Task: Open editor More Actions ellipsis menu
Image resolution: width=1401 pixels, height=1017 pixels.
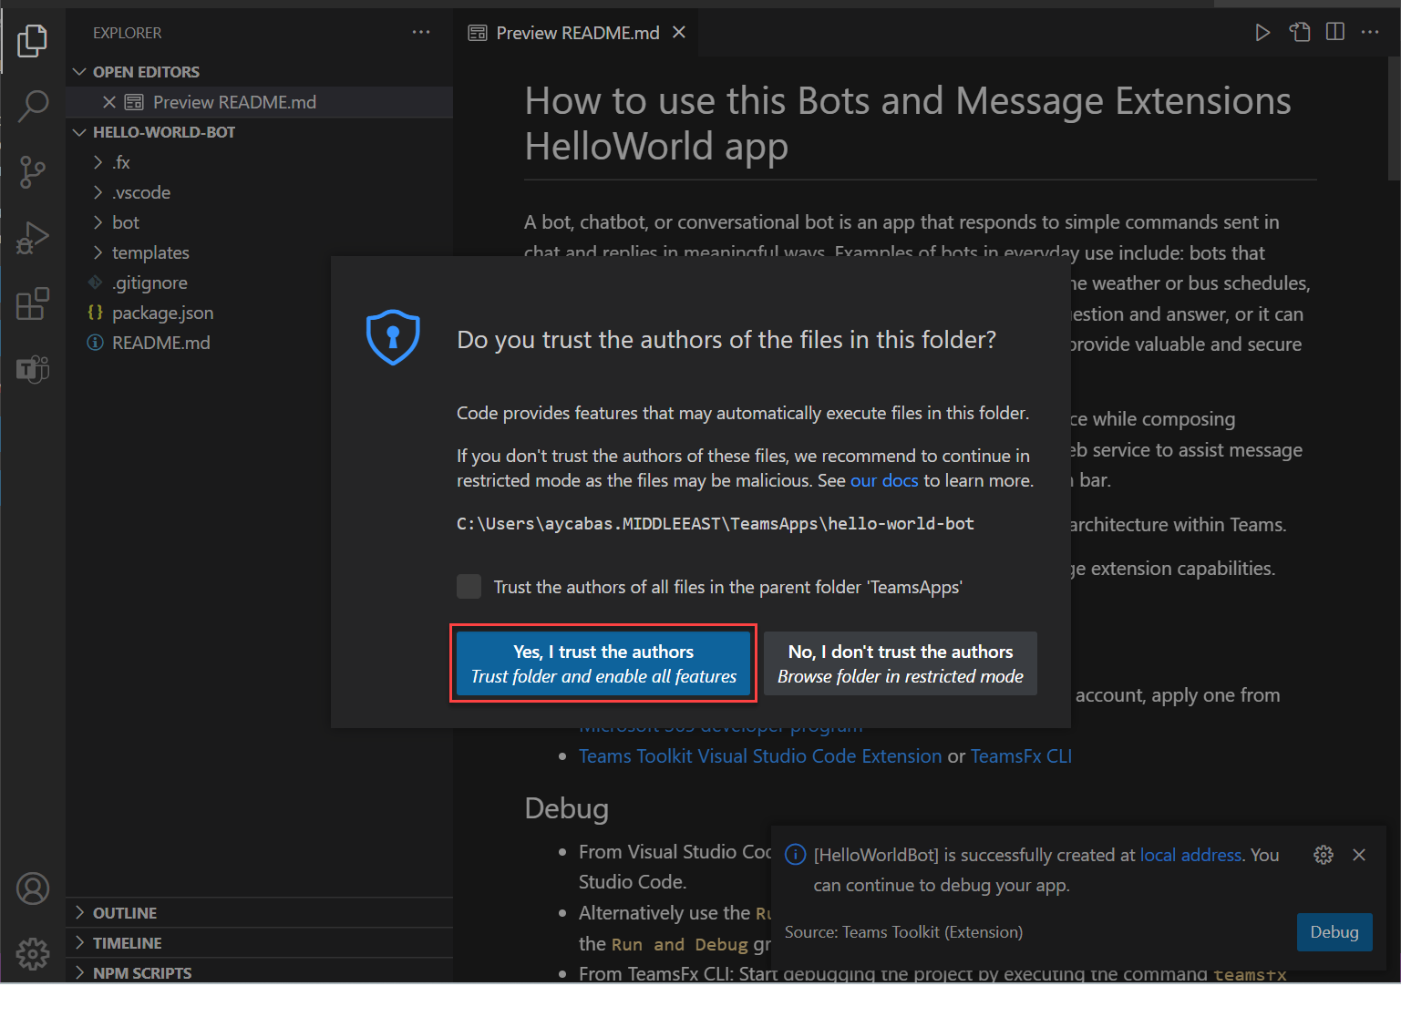Action: [1370, 33]
